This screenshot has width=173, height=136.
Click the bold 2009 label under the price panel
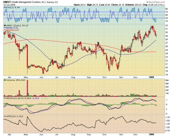151,77
